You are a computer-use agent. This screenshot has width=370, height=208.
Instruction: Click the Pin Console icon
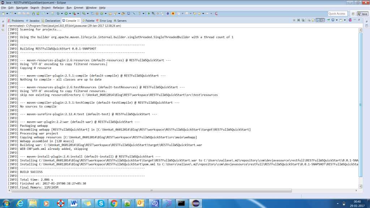click(x=328, y=21)
